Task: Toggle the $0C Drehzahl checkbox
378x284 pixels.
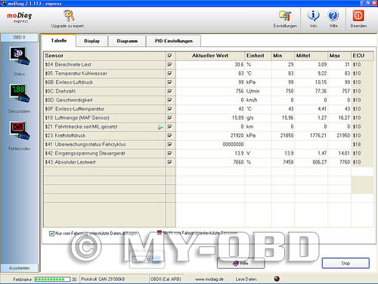Action: (x=170, y=91)
